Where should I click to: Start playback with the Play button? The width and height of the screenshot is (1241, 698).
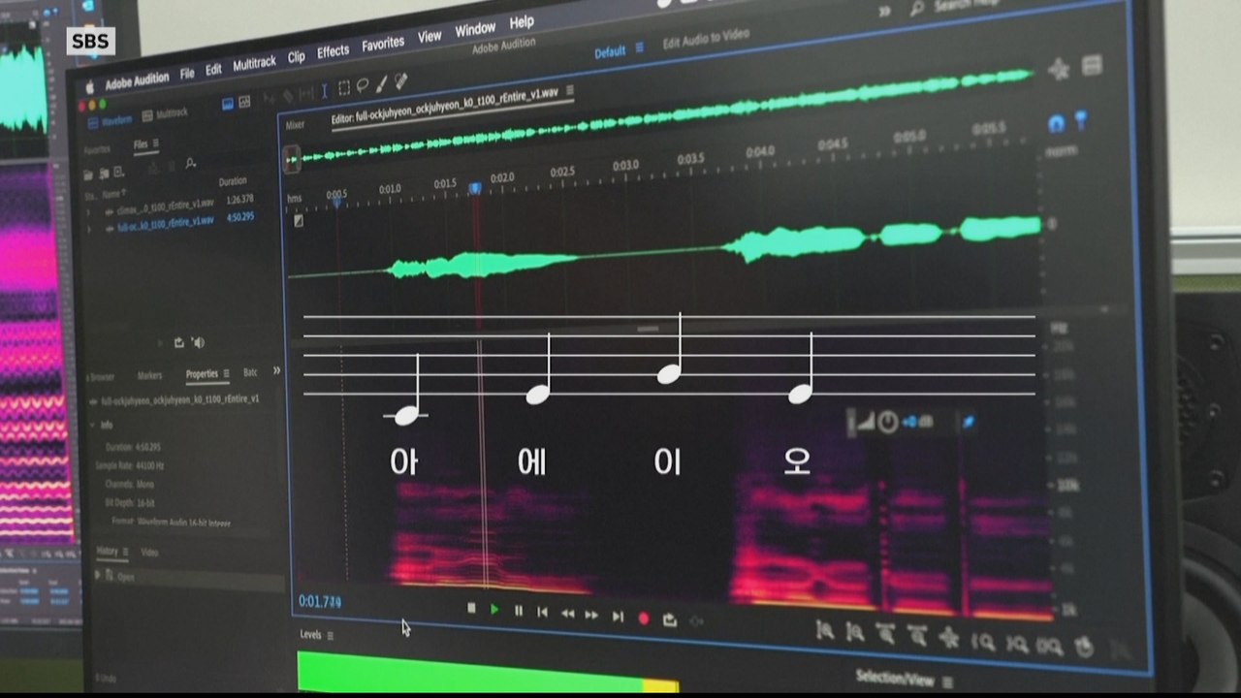coord(494,610)
